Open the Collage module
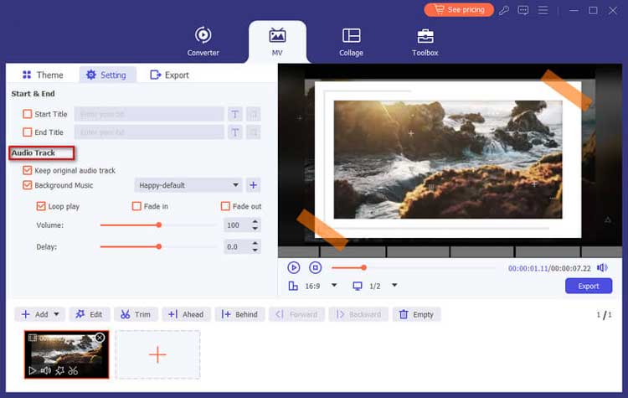This screenshot has width=628, height=398. (x=351, y=42)
